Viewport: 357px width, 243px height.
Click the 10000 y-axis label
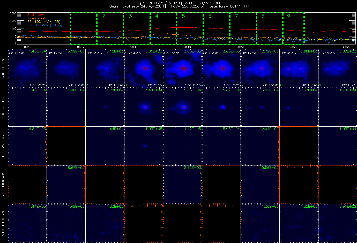12,13
